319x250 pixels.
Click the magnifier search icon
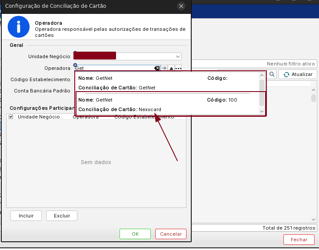tap(272, 74)
